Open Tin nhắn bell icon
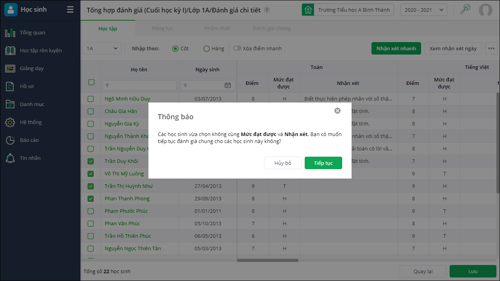The width and height of the screenshot is (500, 281). click(10, 158)
